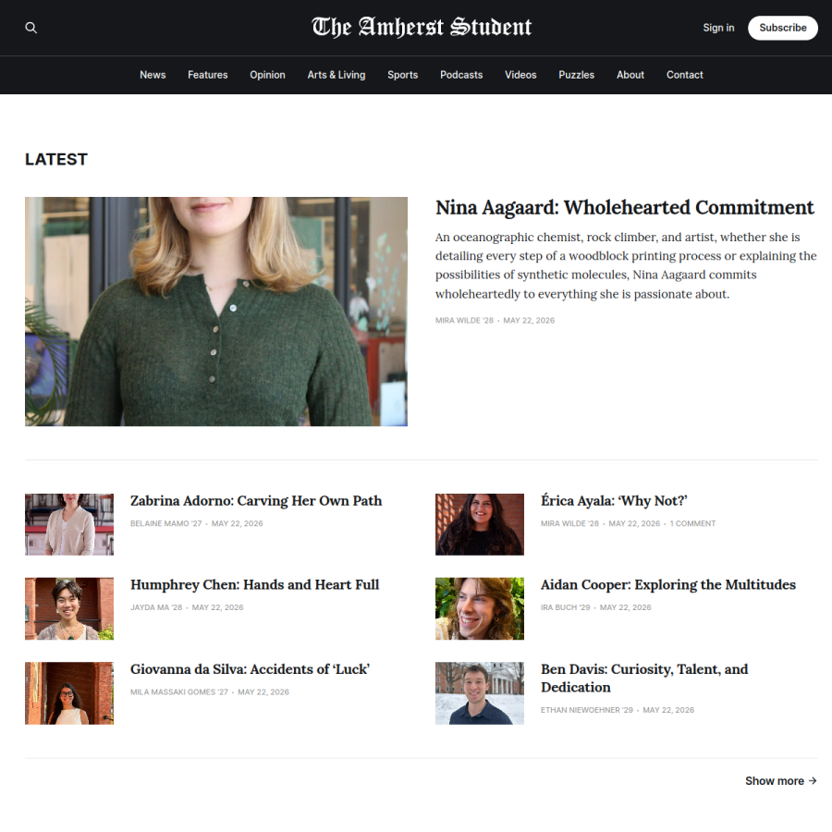
Task: Click author MIRA WILDE '28 under Nina Aagaard
Action: coord(464,321)
